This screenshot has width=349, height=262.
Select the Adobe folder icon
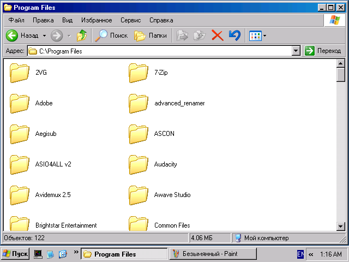click(20, 103)
